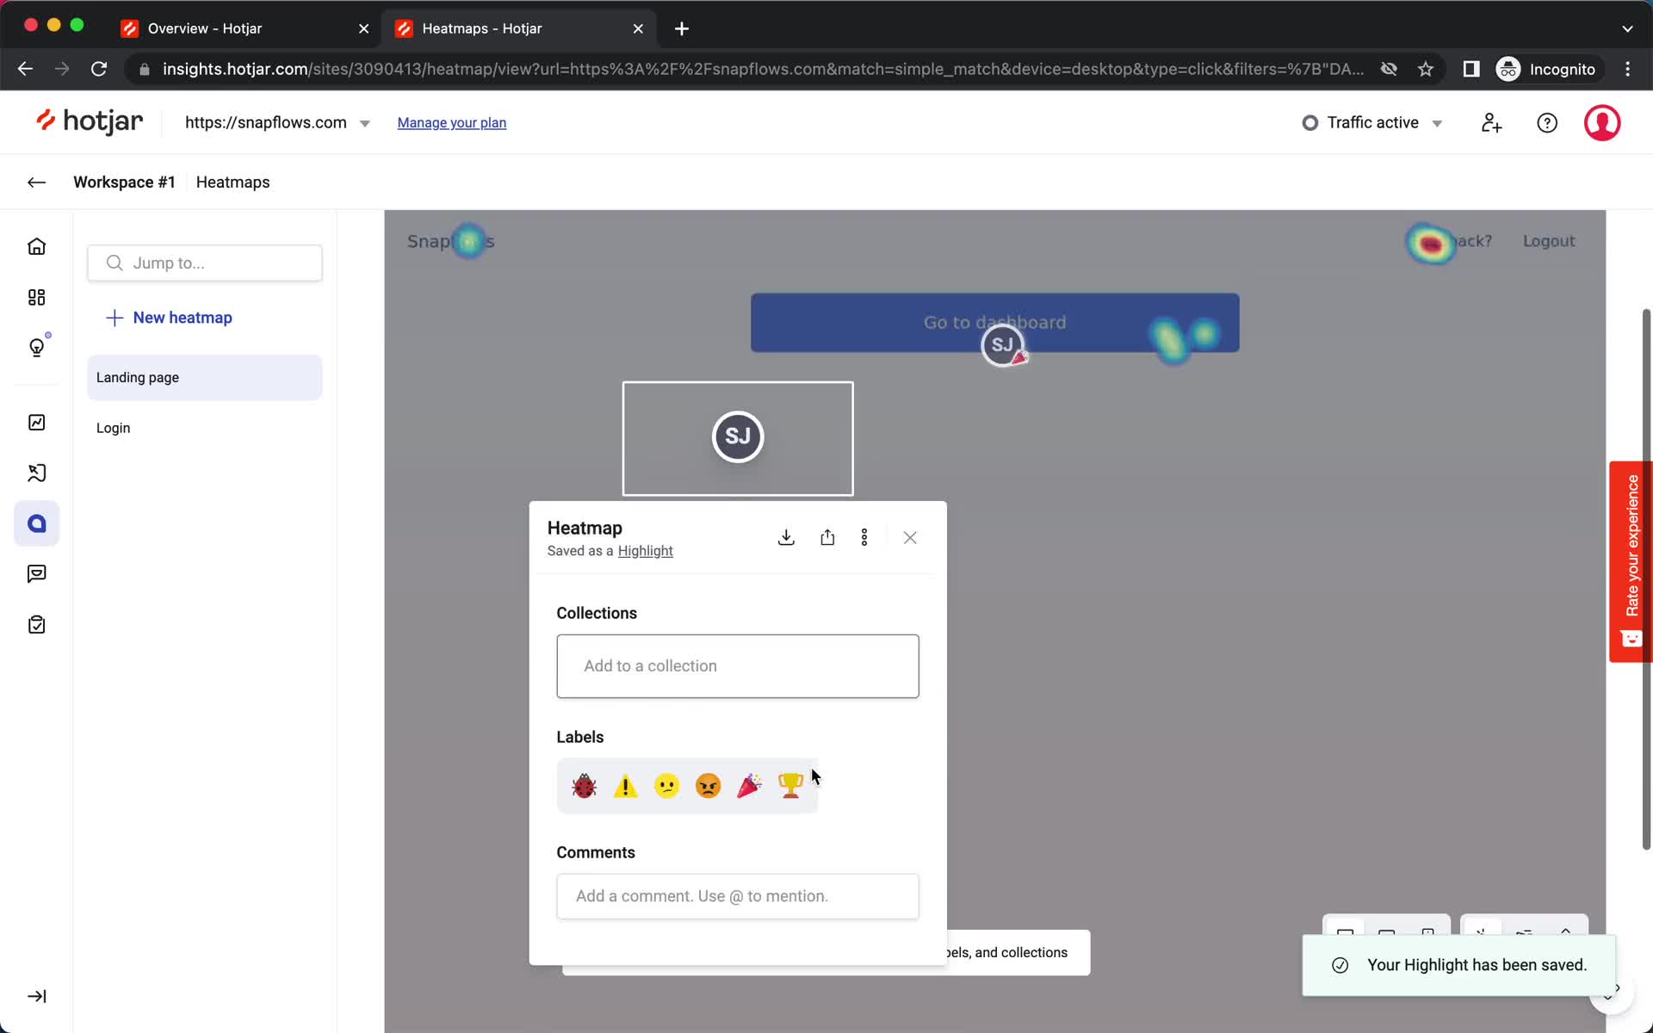
Task: Close the Heatmap dialog
Action: point(910,537)
